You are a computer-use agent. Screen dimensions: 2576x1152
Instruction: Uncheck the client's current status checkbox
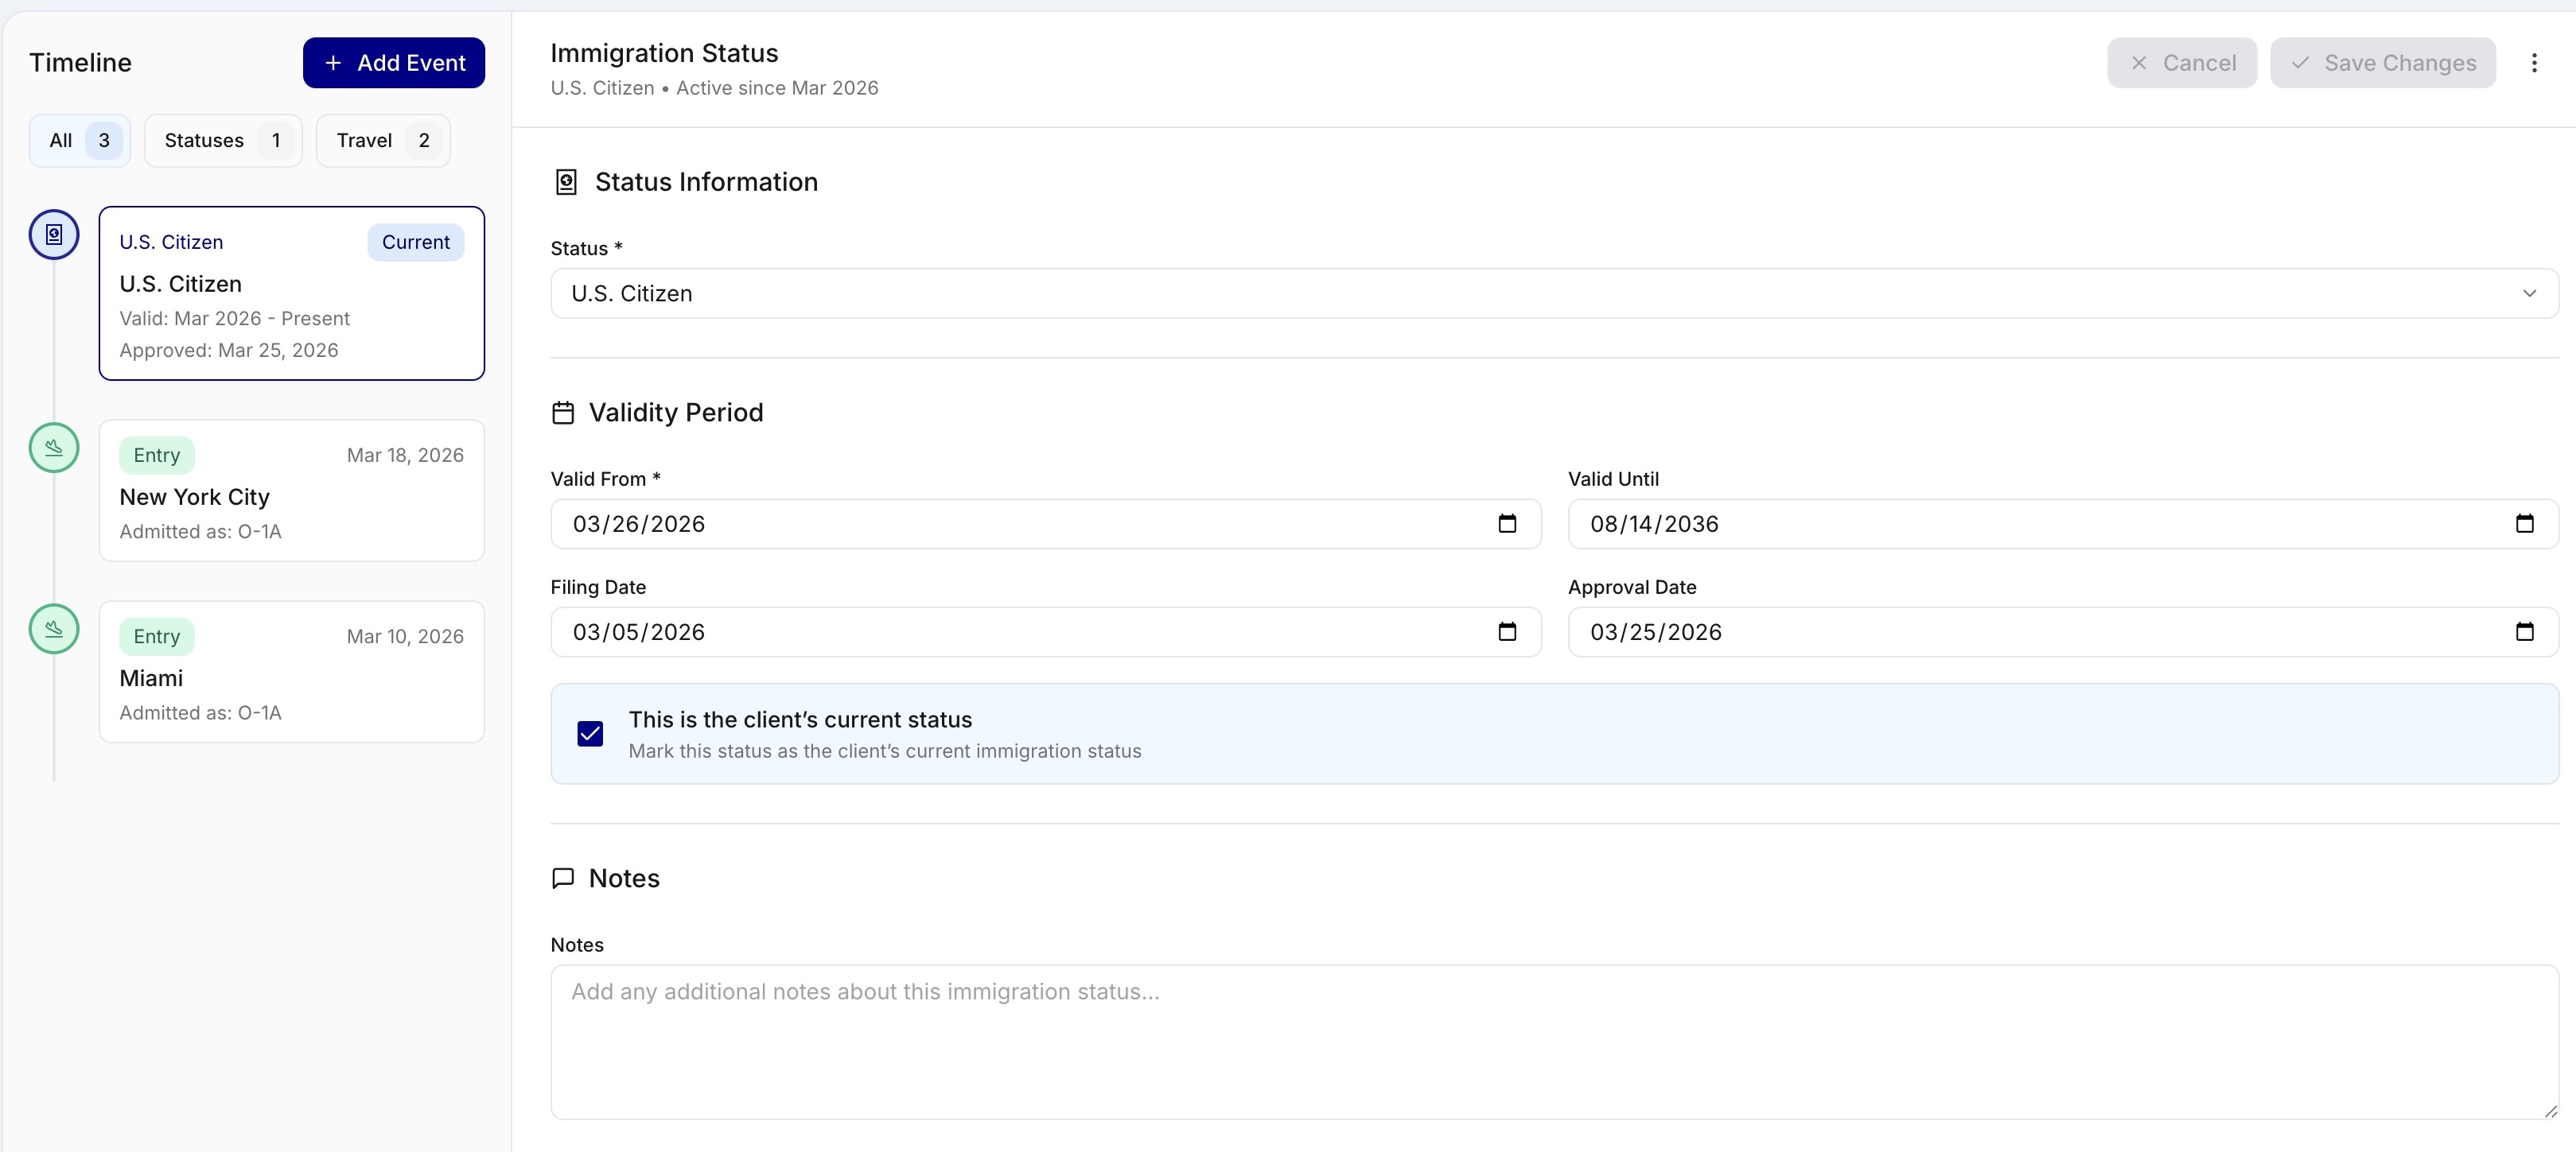(x=590, y=732)
